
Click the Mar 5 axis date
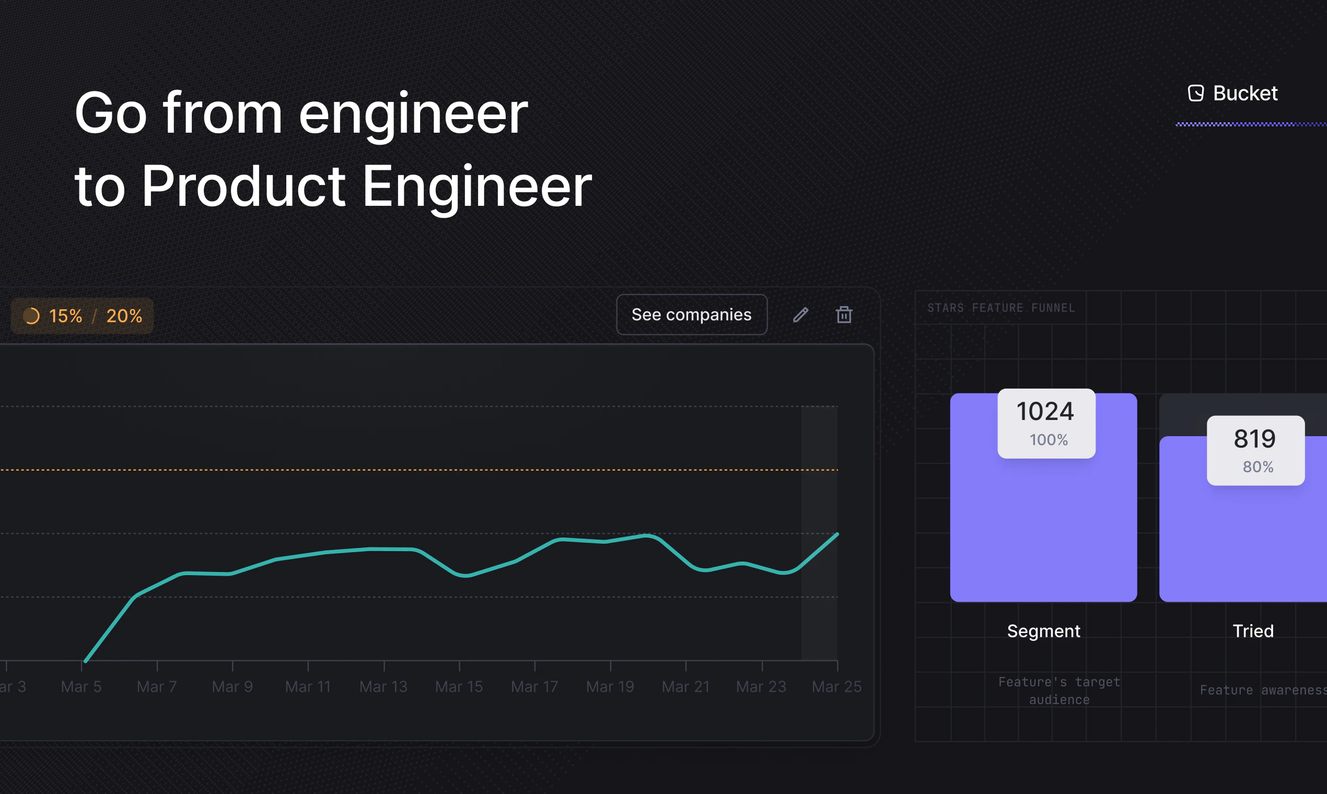pos(82,686)
